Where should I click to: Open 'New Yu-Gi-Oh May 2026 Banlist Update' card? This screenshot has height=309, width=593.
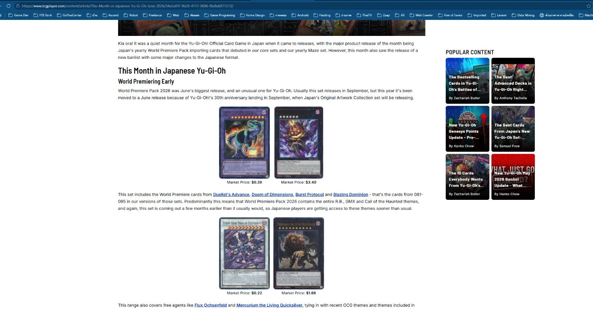(x=513, y=177)
